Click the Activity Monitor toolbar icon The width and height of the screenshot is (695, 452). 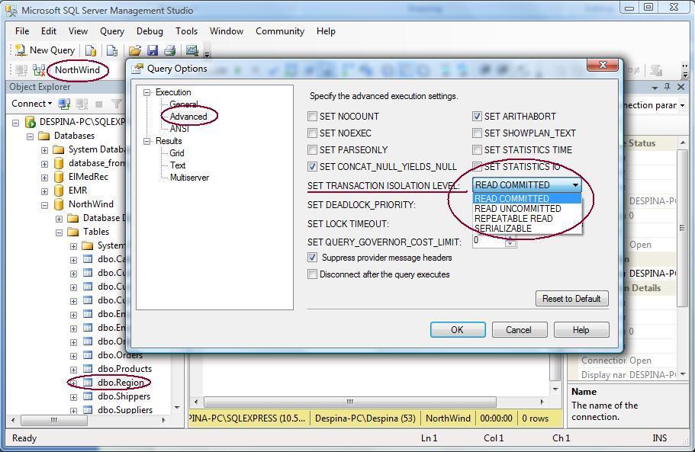(x=192, y=50)
